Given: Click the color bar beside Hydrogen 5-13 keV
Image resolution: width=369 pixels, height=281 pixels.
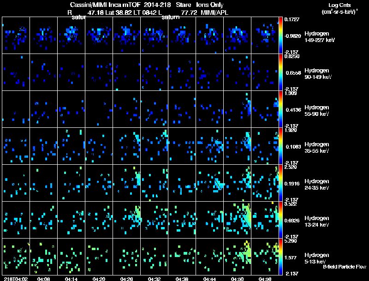Looking at the screenshot, I should pyautogui.click(x=280, y=257).
